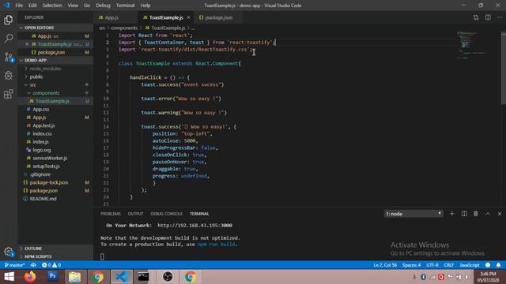Open the feedback smiley in status bar

pyautogui.click(x=488, y=265)
